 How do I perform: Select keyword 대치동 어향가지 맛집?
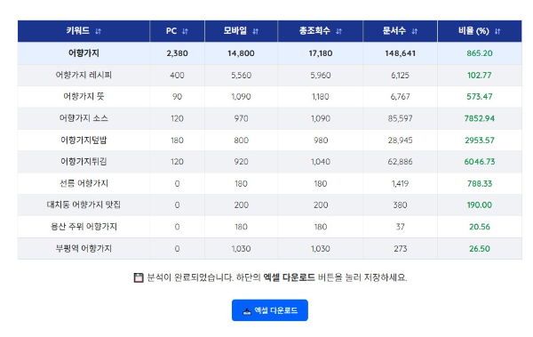(84, 205)
